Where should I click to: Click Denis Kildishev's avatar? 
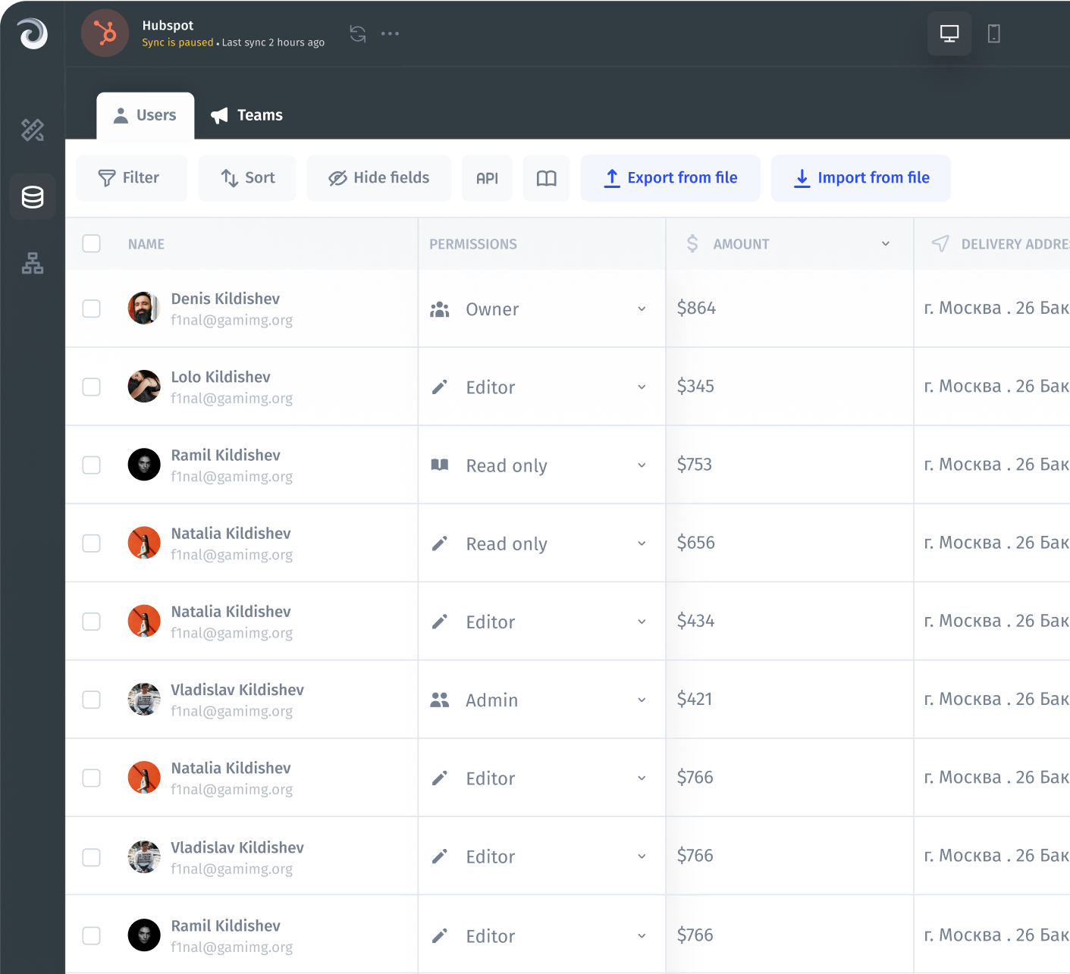click(x=144, y=308)
